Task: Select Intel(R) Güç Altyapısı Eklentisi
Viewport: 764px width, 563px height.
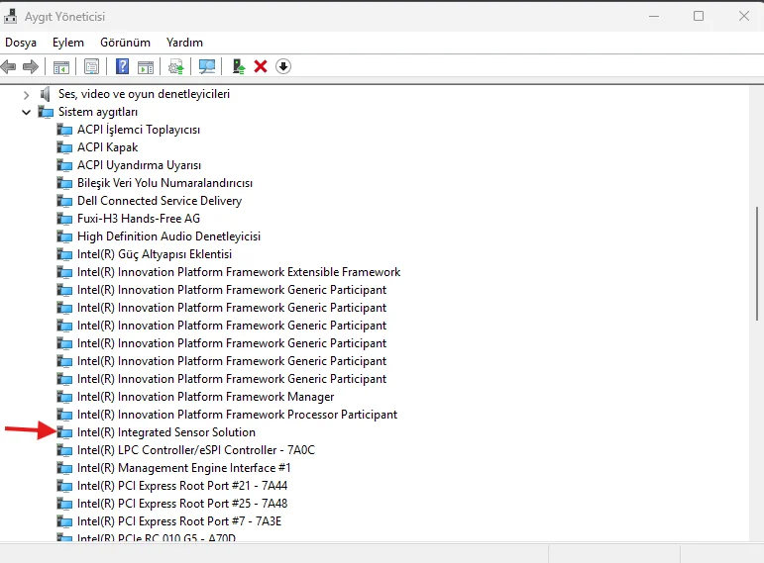Action: point(154,254)
